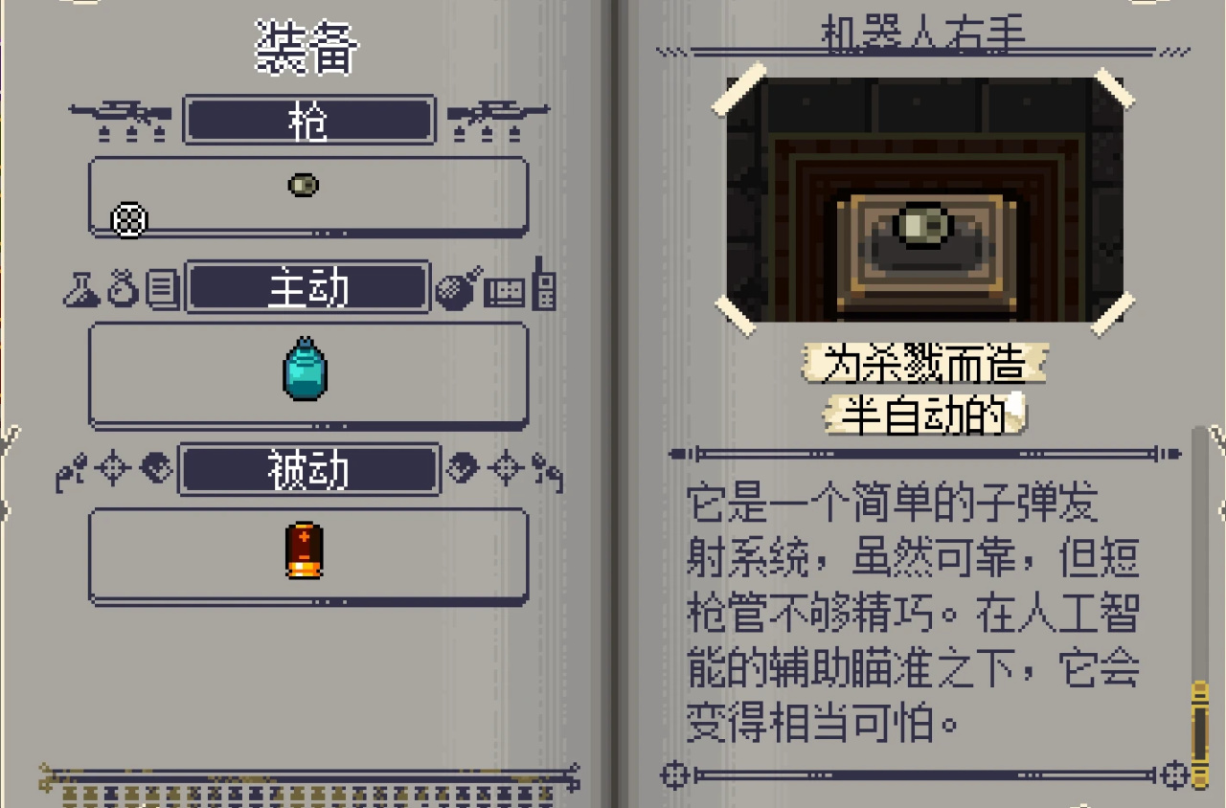The width and height of the screenshot is (1226, 808).
Task: Click the flask icon beside 主动 header
Action: tap(81, 288)
